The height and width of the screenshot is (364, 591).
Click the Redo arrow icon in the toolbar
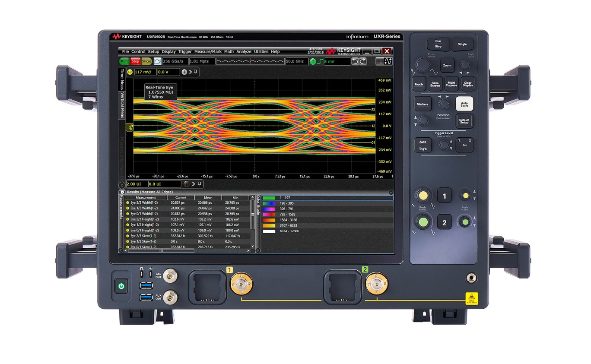tap(363, 61)
